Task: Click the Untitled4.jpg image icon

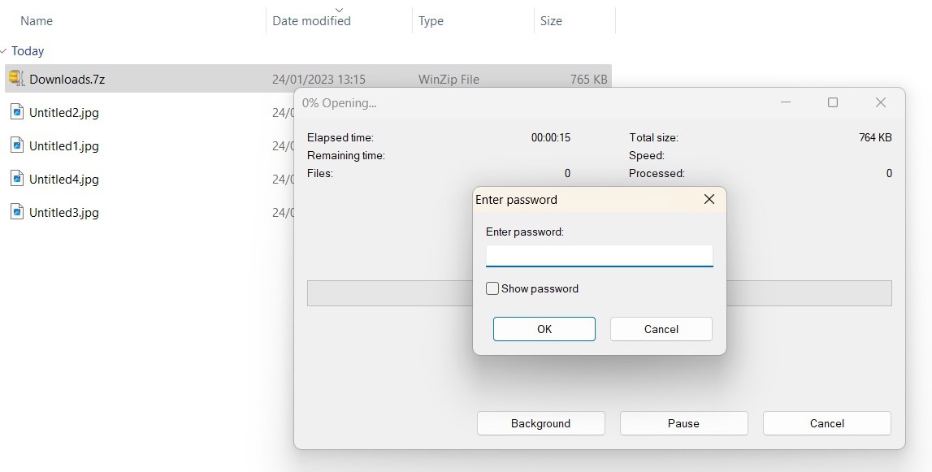Action: [16, 179]
